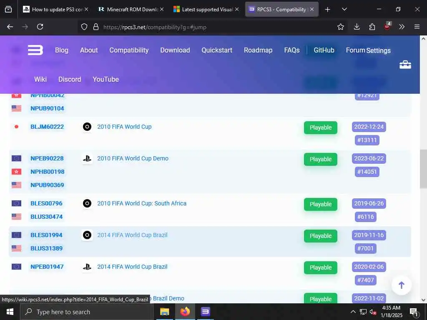Switch to Latest supported Visual tab
This screenshot has height=320, width=427.
pyautogui.click(x=206, y=9)
